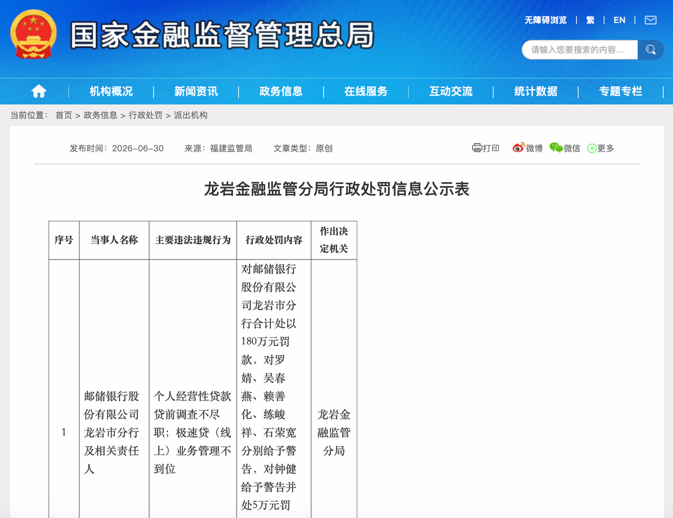
Task: Click 政务信息 breadcrumb link
Action: coord(100,115)
